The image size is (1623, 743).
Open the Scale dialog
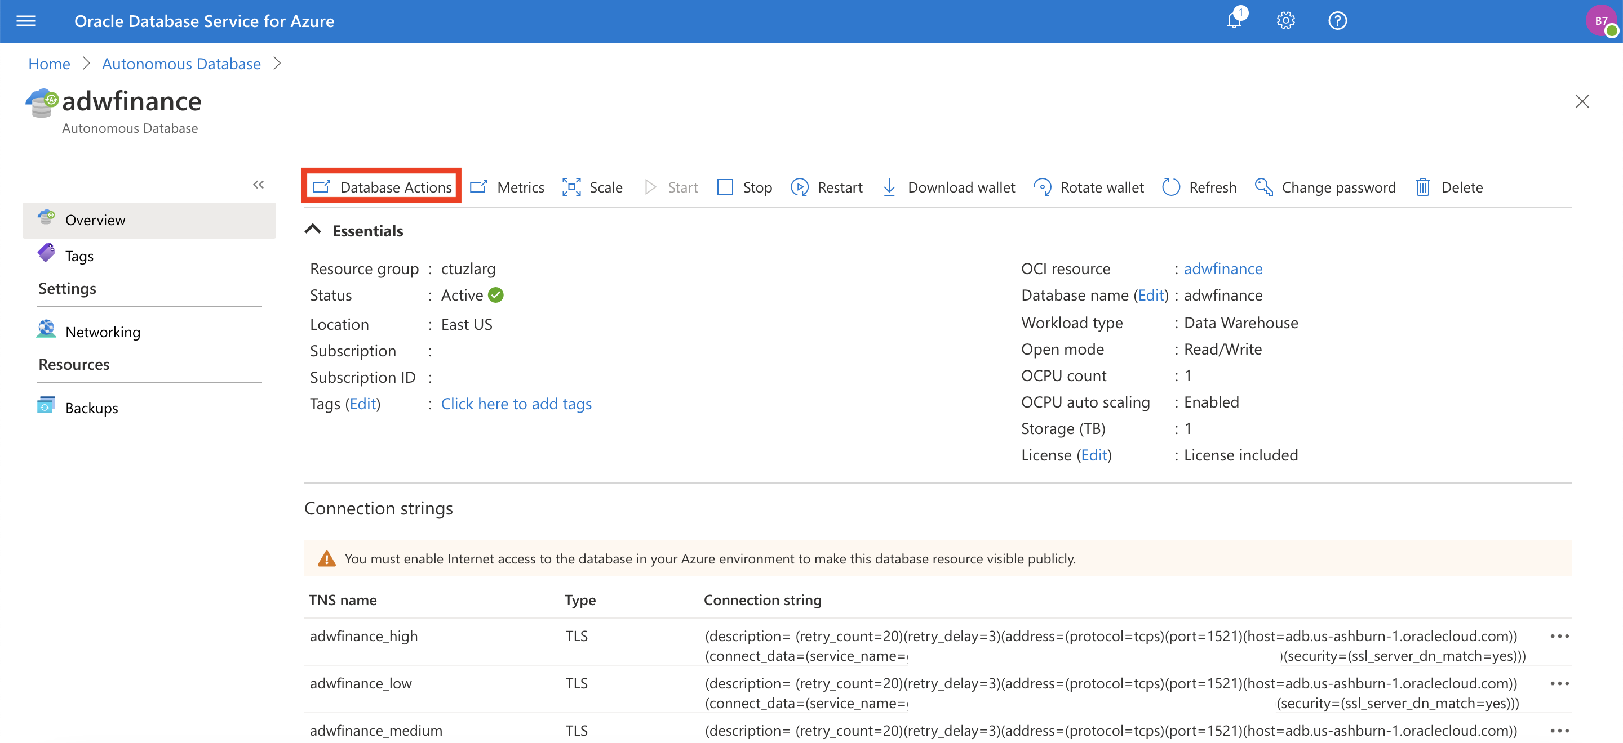[592, 187]
